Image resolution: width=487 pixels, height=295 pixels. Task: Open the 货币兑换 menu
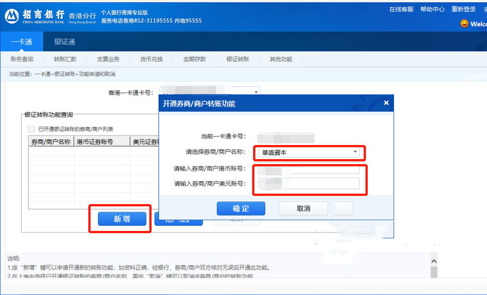[151, 59]
